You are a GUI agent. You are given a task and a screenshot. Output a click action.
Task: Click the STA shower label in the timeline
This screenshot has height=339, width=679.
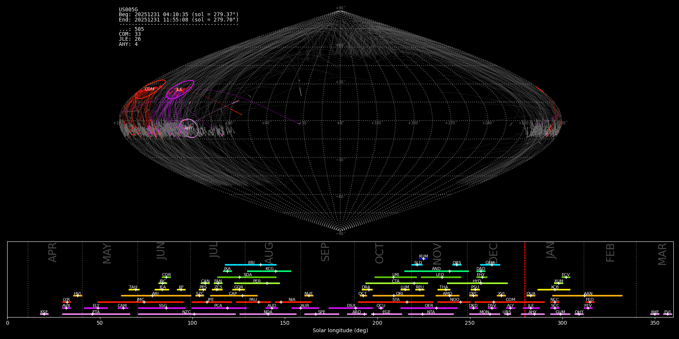tap(396, 300)
